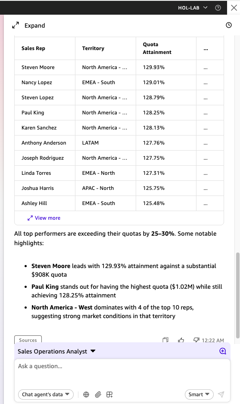This screenshot has width=240, height=404.
Task: Give thumbs up to the response
Action: click(x=181, y=341)
